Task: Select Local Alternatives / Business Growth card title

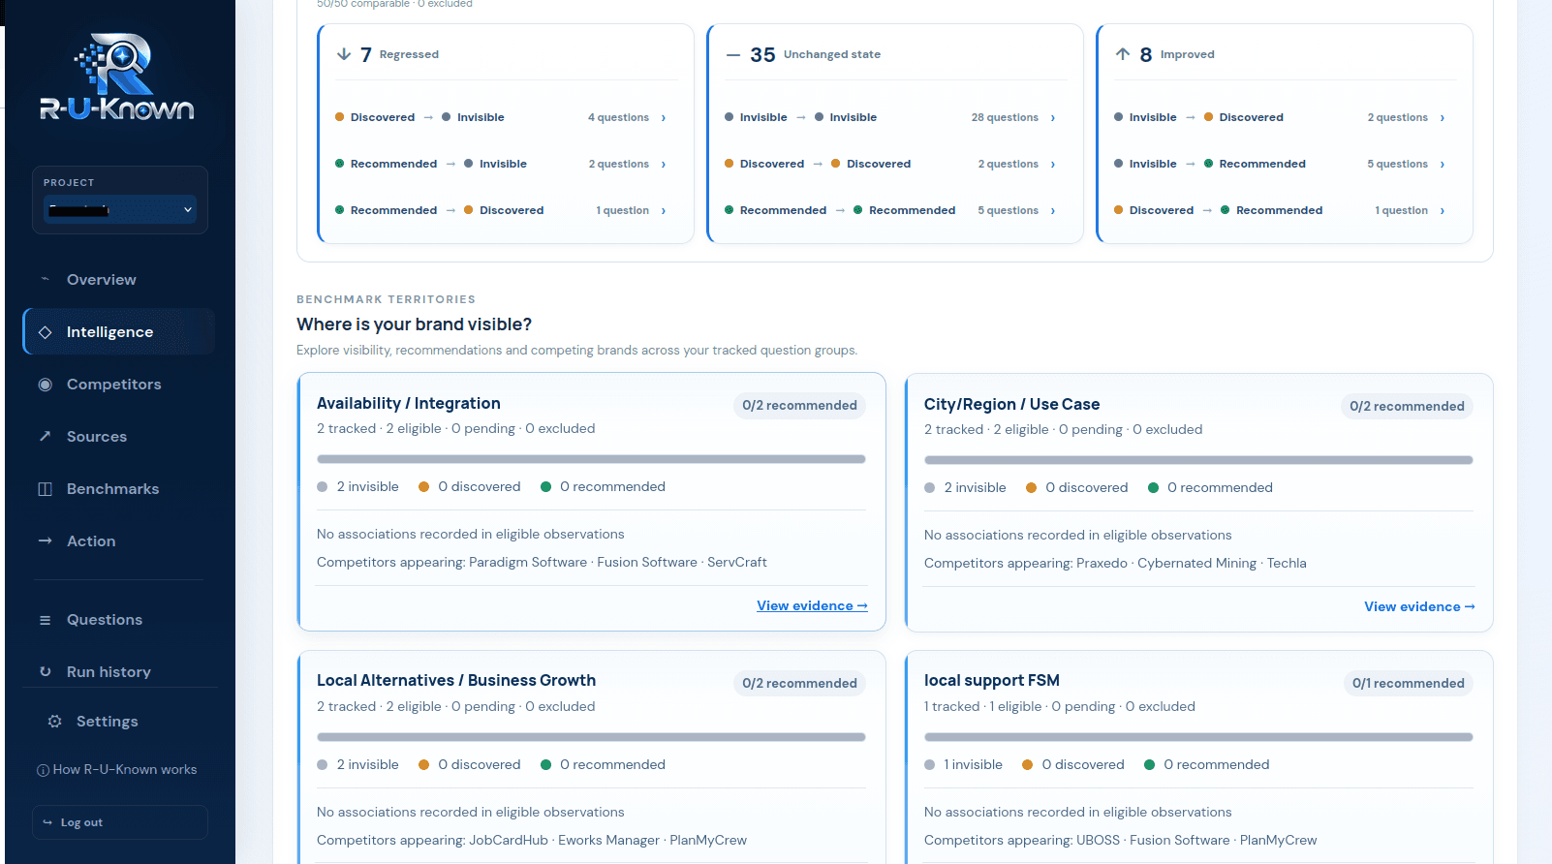Action: [x=456, y=680]
